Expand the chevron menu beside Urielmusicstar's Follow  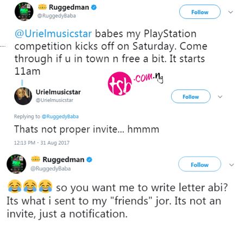click(220, 96)
